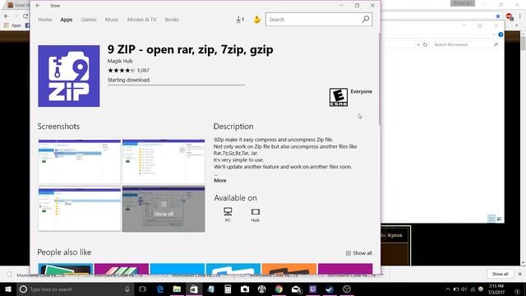Switch Explorer to details view icon

(491, 219)
